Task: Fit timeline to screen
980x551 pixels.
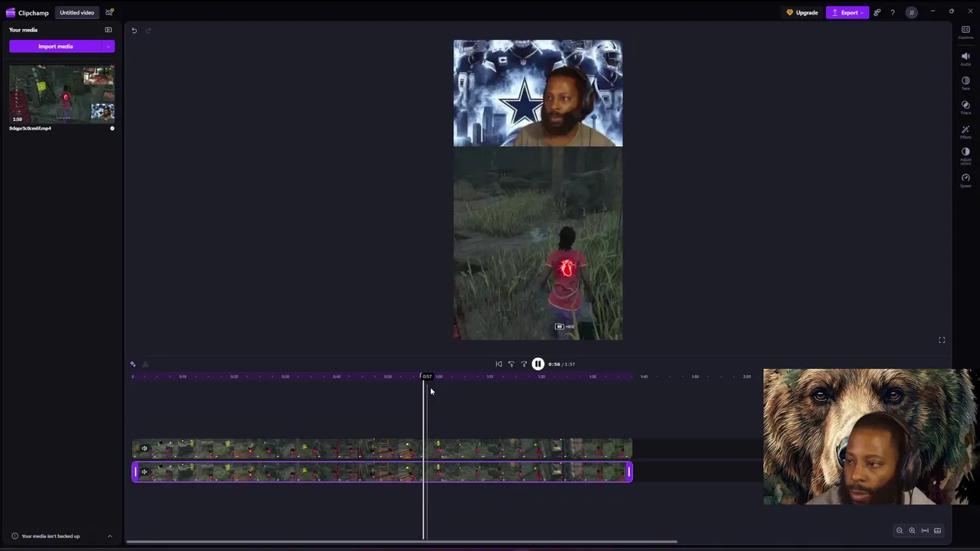Action: click(x=925, y=530)
